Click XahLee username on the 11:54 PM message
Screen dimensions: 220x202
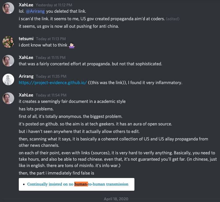pyautogui.click(x=26, y=95)
